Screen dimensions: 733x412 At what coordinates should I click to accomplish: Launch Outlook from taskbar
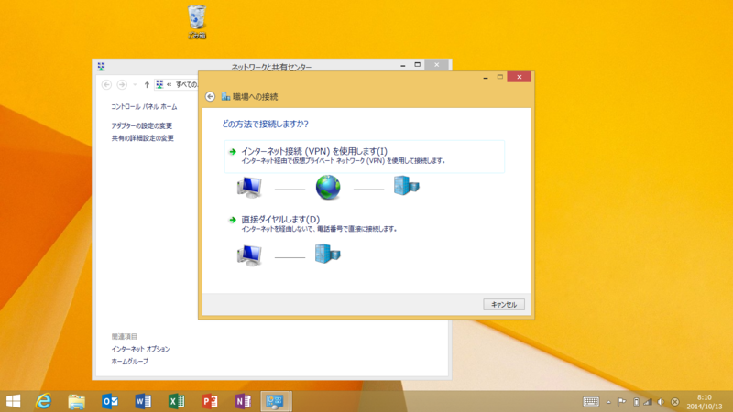click(110, 401)
